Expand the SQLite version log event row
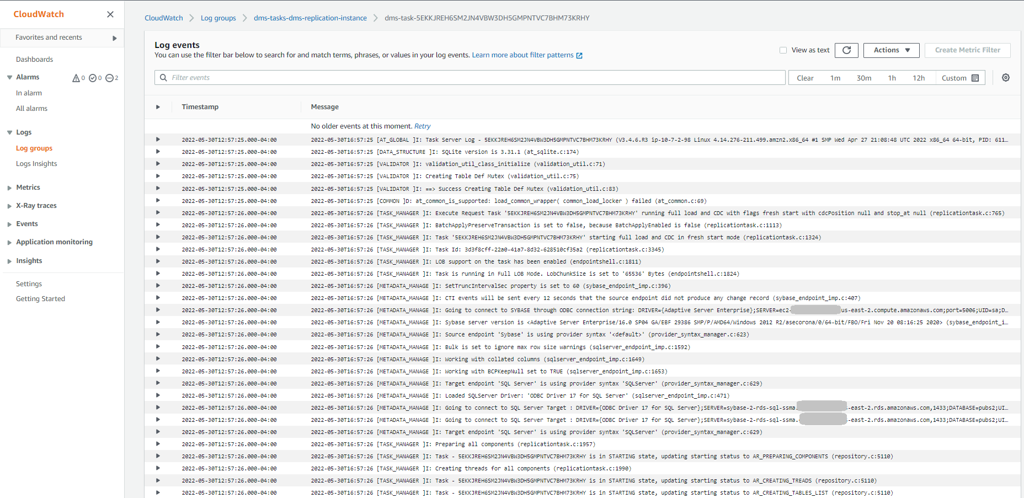Viewport: 1024px width, 498px height. 158,152
